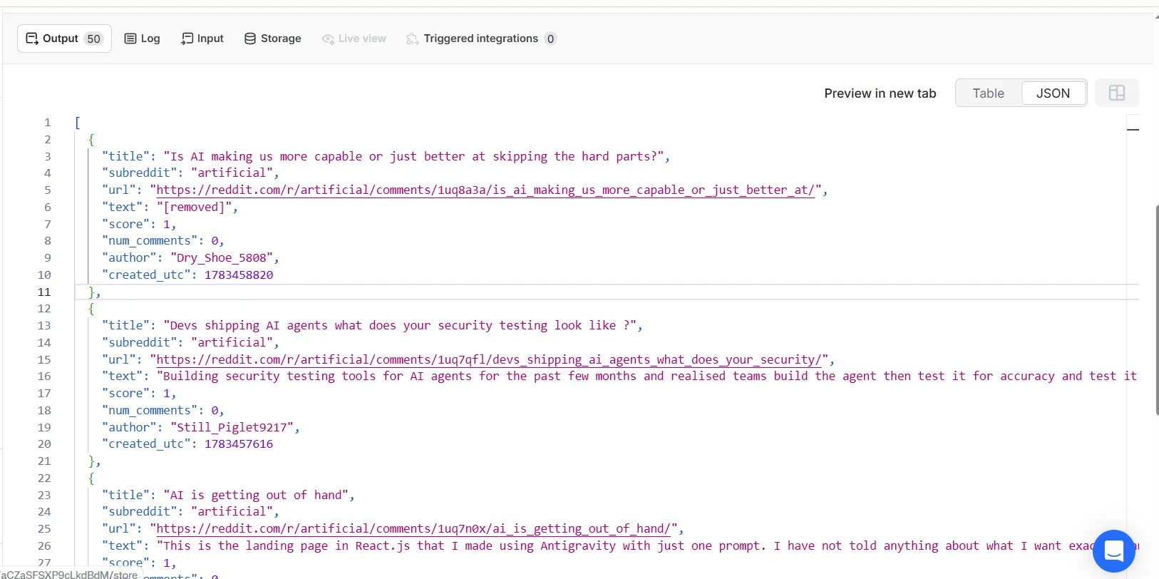The width and height of the screenshot is (1159, 579).
Task: Click "score": 1 on line 17
Action: (139, 393)
